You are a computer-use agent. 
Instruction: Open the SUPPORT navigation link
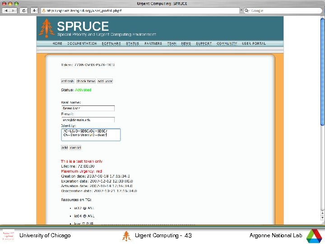click(204, 43)
